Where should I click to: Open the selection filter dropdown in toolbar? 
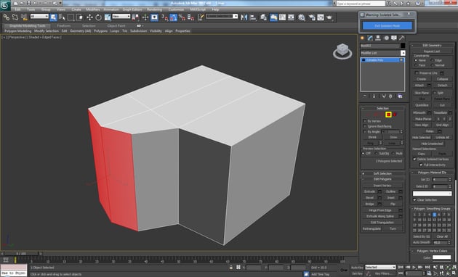point(39,16)
